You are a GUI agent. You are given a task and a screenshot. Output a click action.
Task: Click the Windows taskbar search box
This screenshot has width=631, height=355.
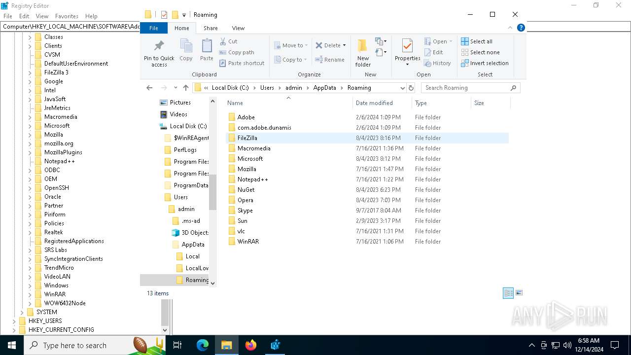94,345
